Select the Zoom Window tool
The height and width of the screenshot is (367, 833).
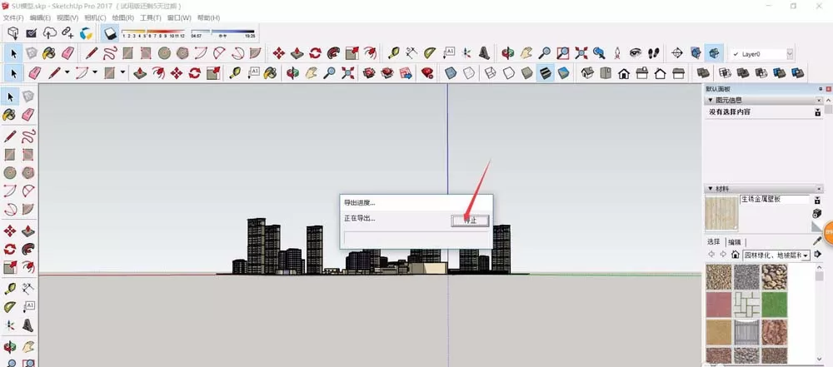tap(563, 53)
